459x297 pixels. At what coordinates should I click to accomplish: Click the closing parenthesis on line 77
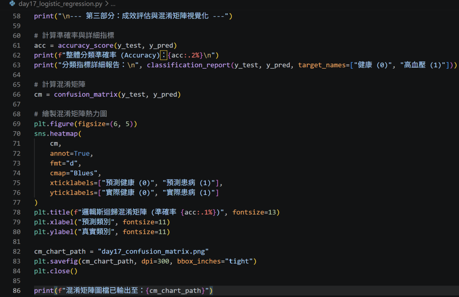coord(36,202)
